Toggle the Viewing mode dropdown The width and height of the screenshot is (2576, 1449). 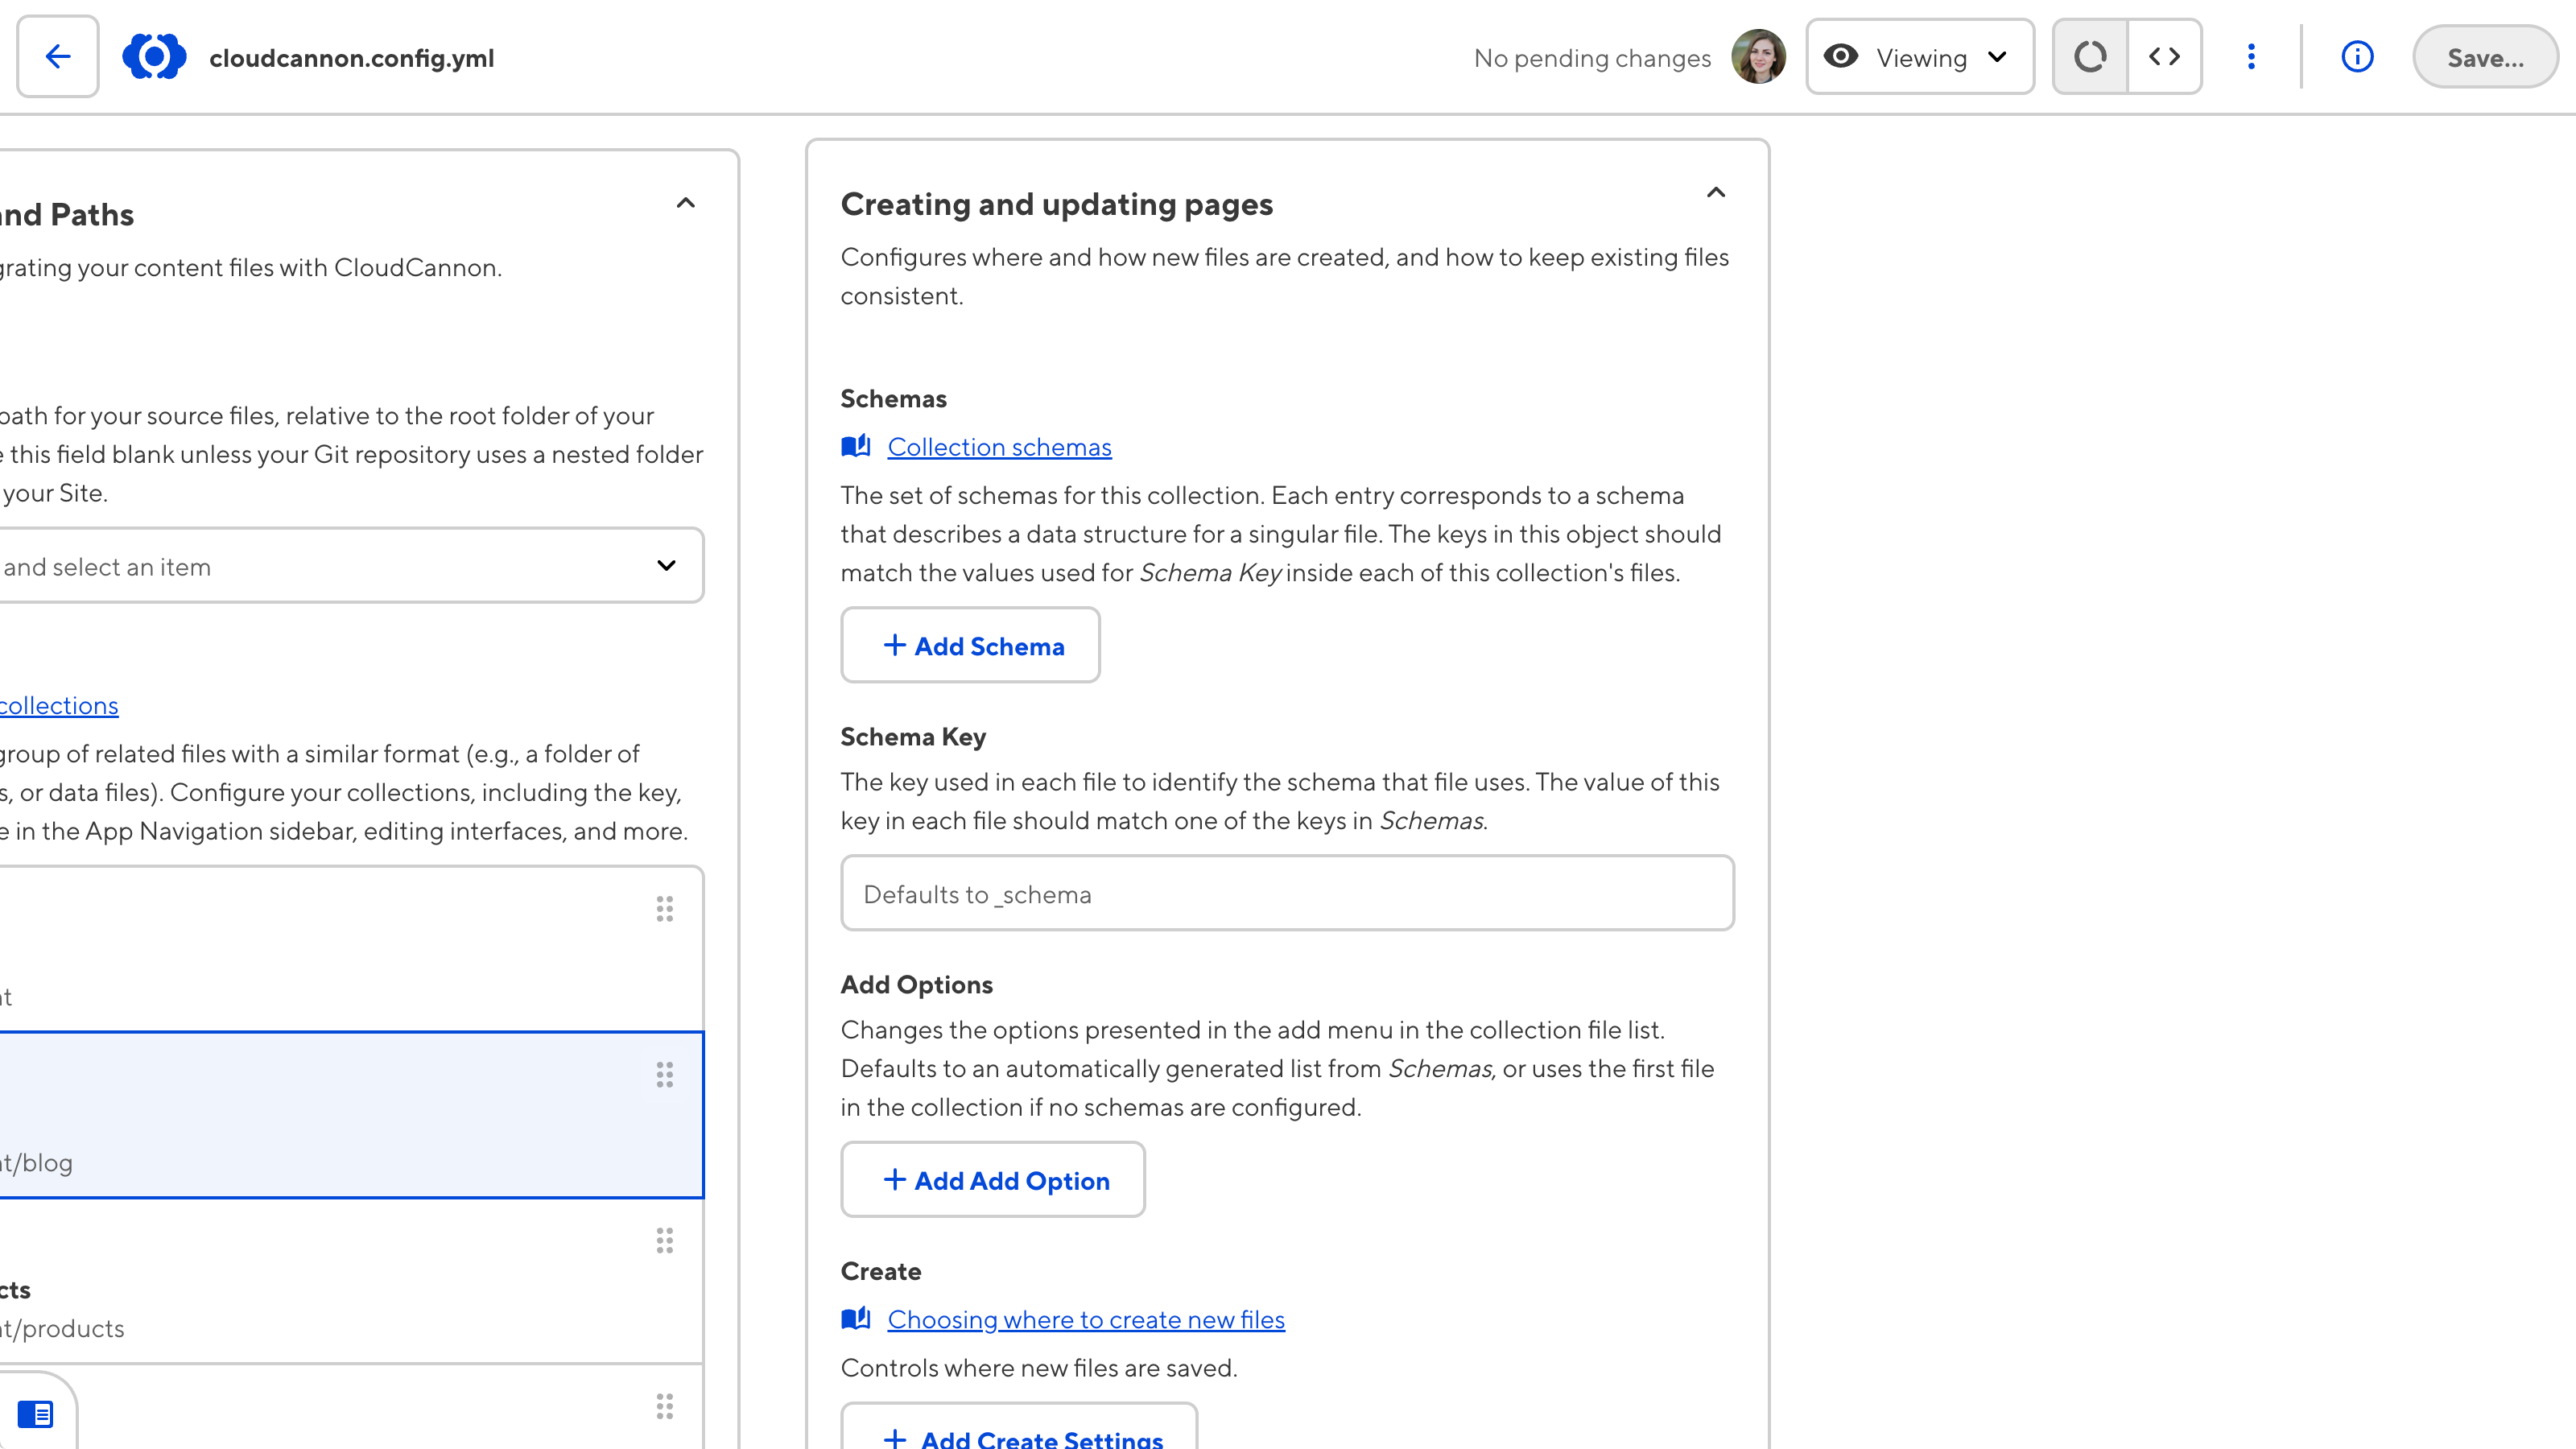tap(1922, 56)
